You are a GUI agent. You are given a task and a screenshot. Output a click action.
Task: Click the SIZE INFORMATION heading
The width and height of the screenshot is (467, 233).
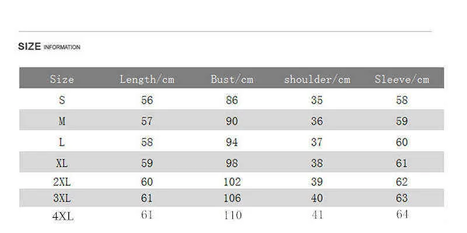tap(49, 47)
